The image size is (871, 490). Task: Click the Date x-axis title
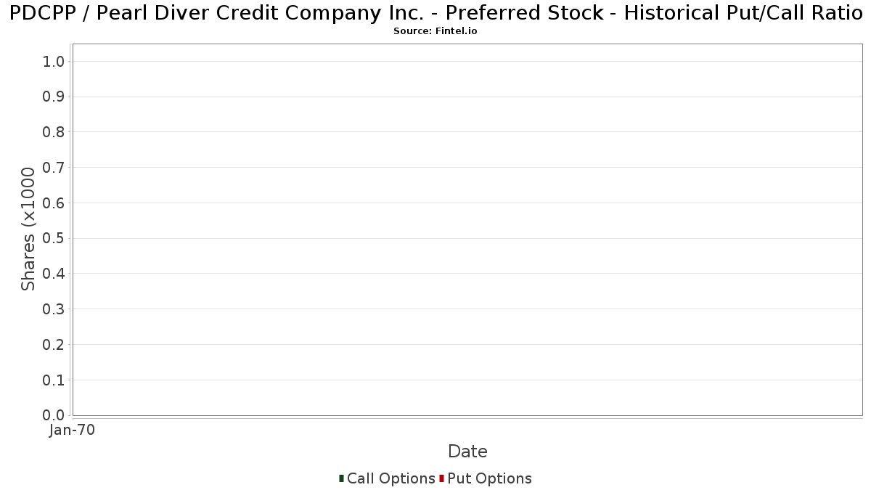[467, 452]
